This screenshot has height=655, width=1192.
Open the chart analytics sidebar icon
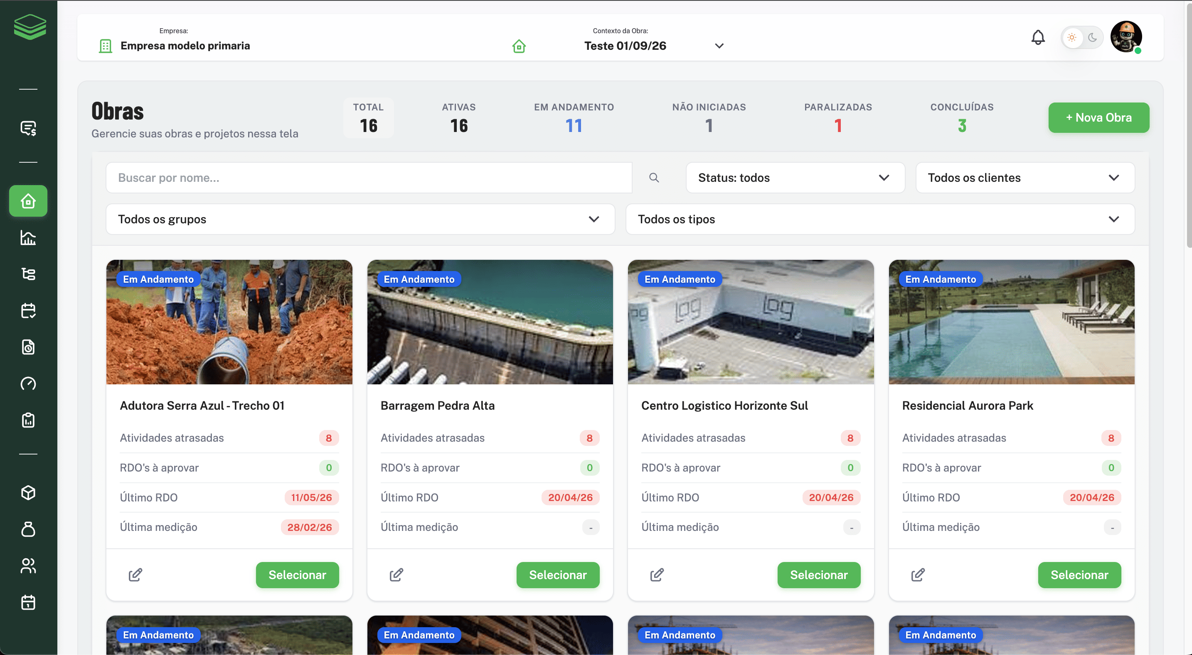28,237
